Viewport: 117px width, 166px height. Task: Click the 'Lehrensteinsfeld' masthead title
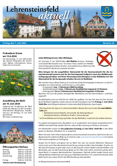32,9
